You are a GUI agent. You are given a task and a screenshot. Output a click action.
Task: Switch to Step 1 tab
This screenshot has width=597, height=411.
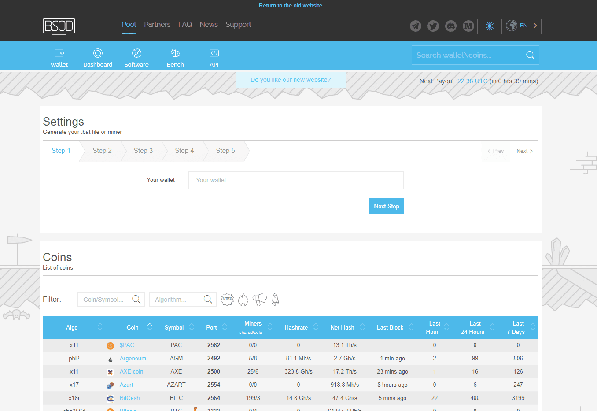click(x=61, y=151)
